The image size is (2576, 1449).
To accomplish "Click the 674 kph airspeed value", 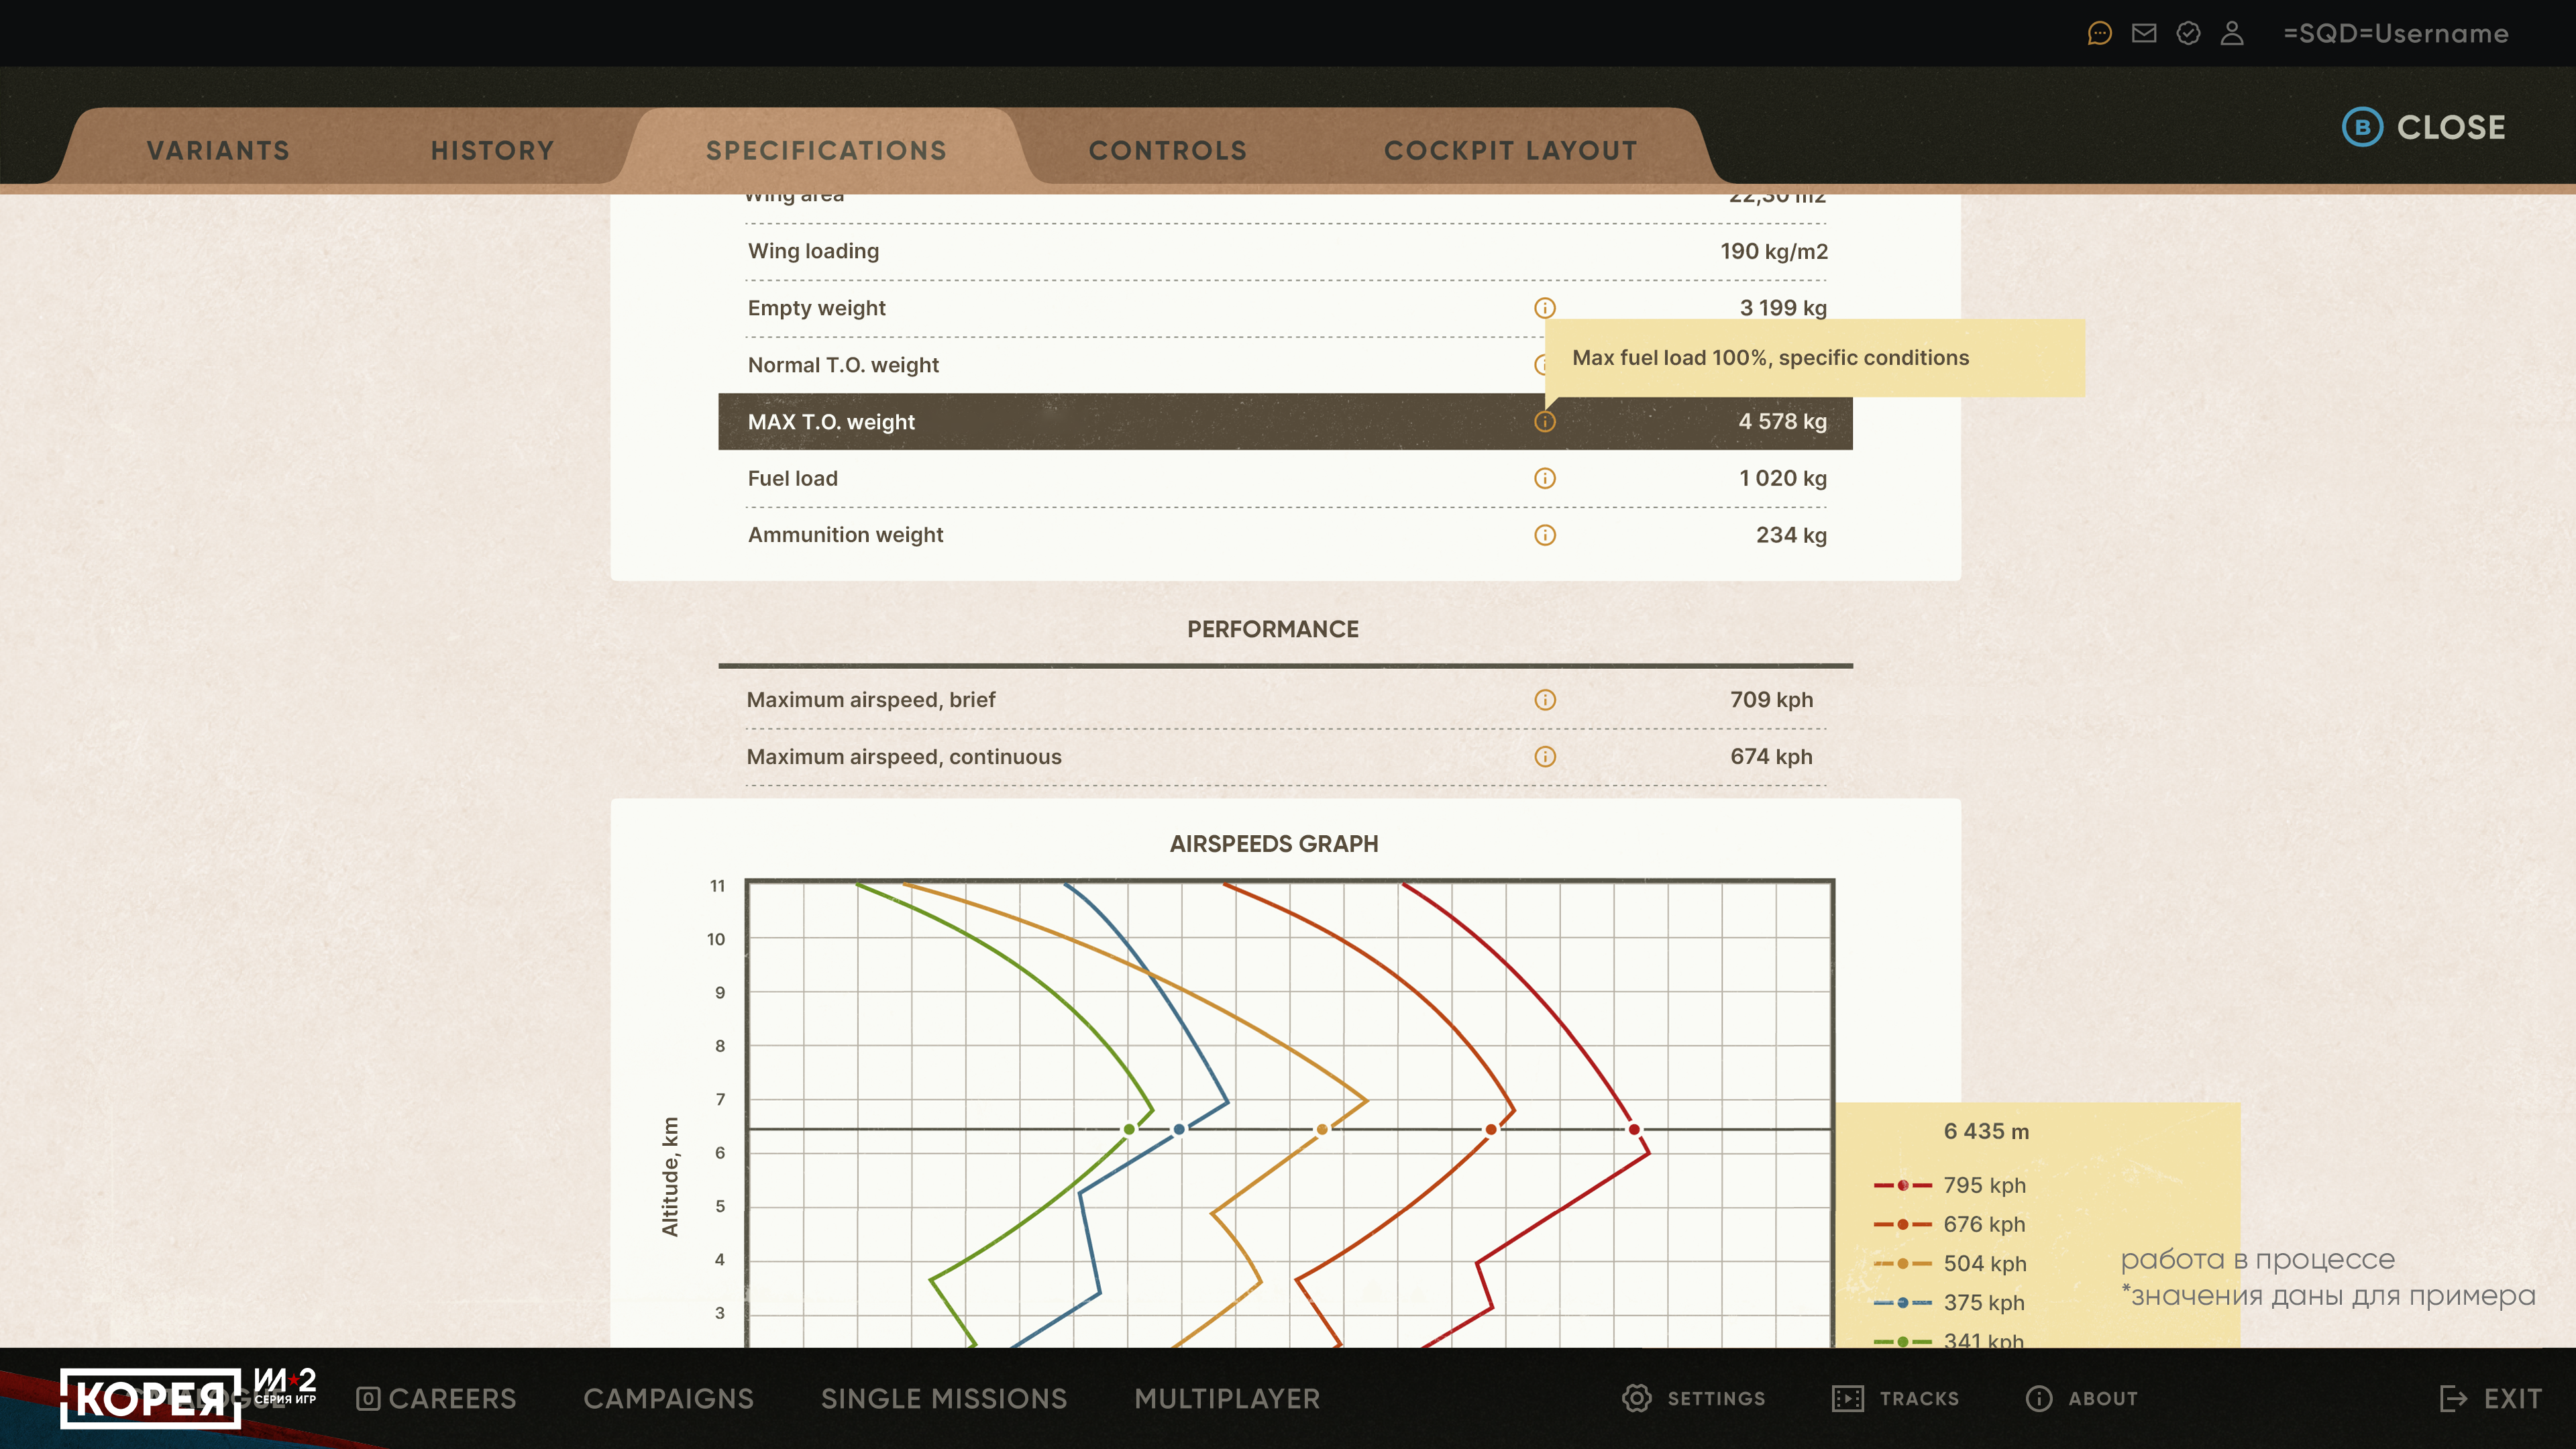I will pos(1771,757).
